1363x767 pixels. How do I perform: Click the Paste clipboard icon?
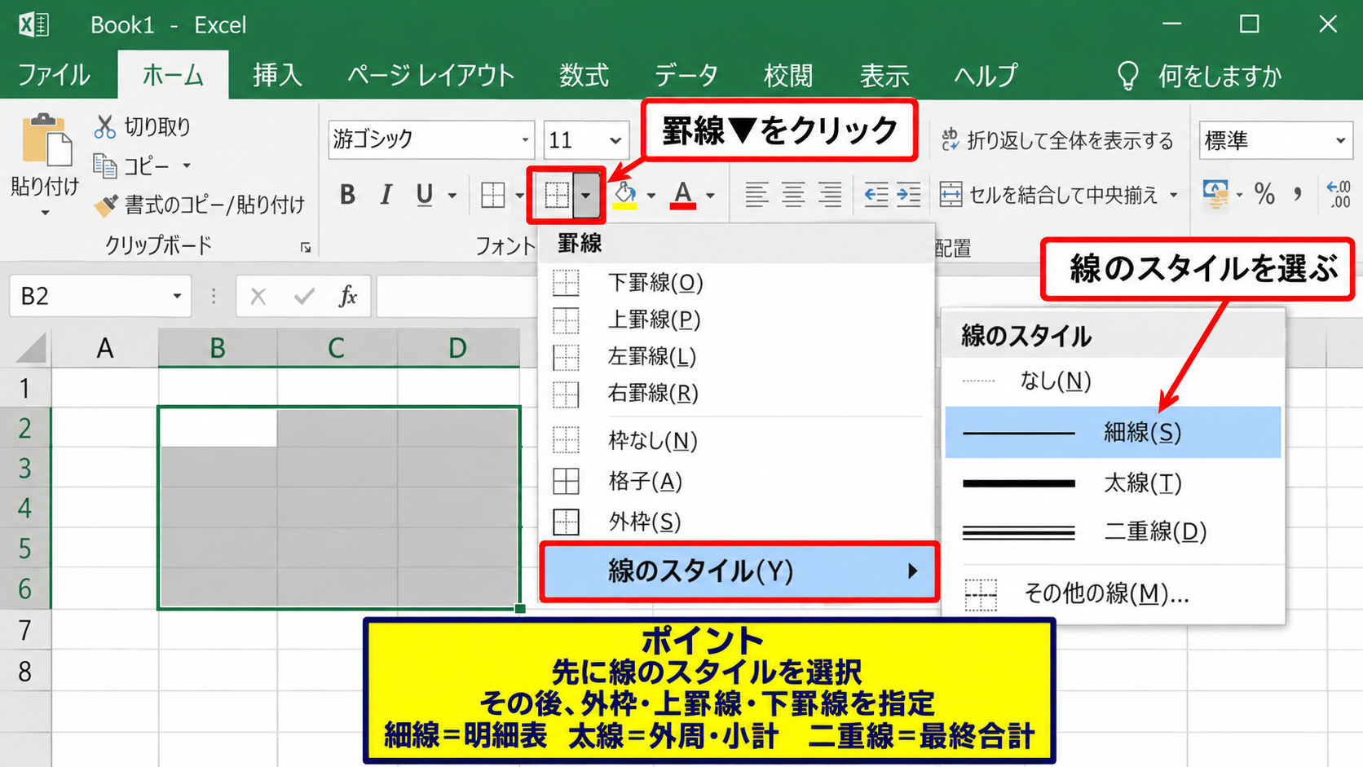click(x=46, y=139)
